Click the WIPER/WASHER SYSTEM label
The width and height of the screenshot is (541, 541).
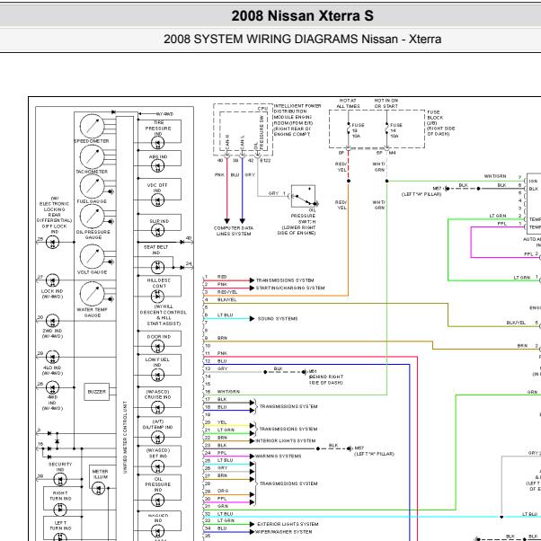pos(284,532)
